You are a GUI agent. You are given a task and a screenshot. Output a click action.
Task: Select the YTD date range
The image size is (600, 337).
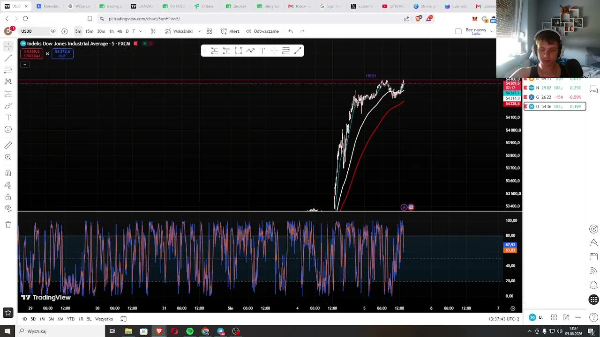pos(70,319)
